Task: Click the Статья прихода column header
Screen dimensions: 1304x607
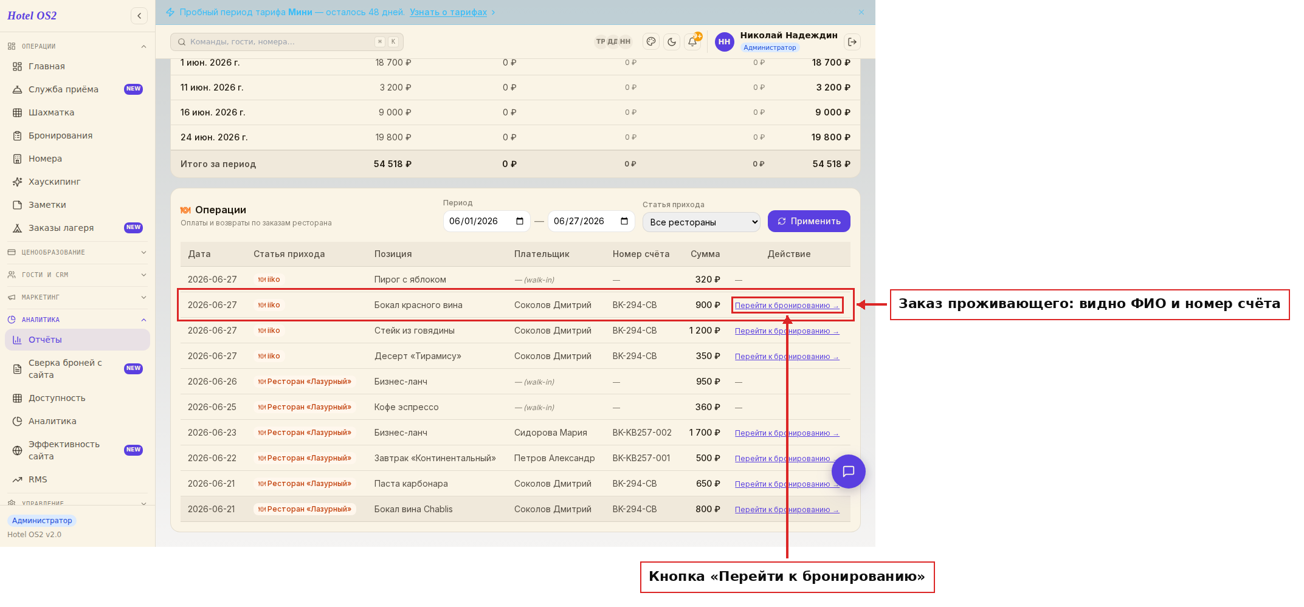Action: point(289,254)
